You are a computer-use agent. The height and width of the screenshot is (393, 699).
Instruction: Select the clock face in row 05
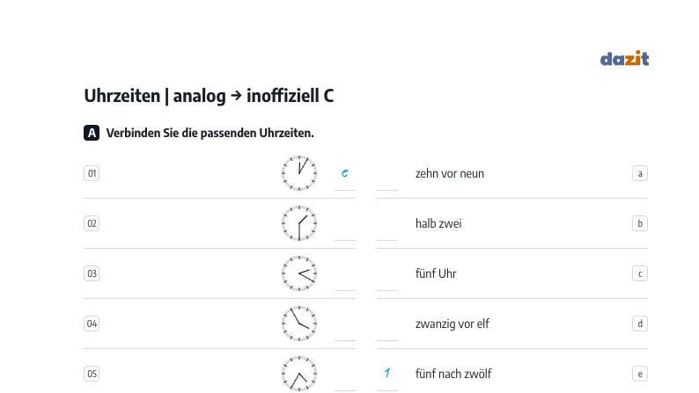pos(299,374)
